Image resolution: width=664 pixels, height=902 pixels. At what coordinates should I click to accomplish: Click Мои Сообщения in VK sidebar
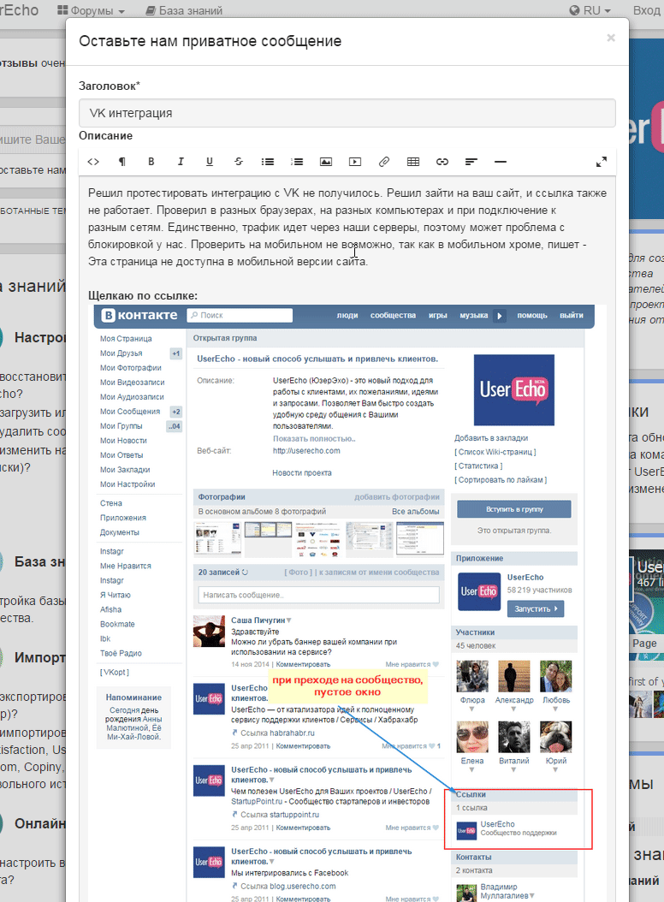[130, 412]
